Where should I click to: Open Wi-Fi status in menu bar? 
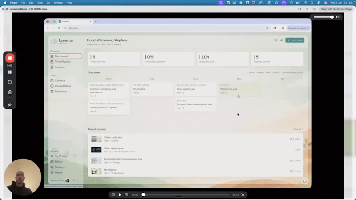[306, 3]
